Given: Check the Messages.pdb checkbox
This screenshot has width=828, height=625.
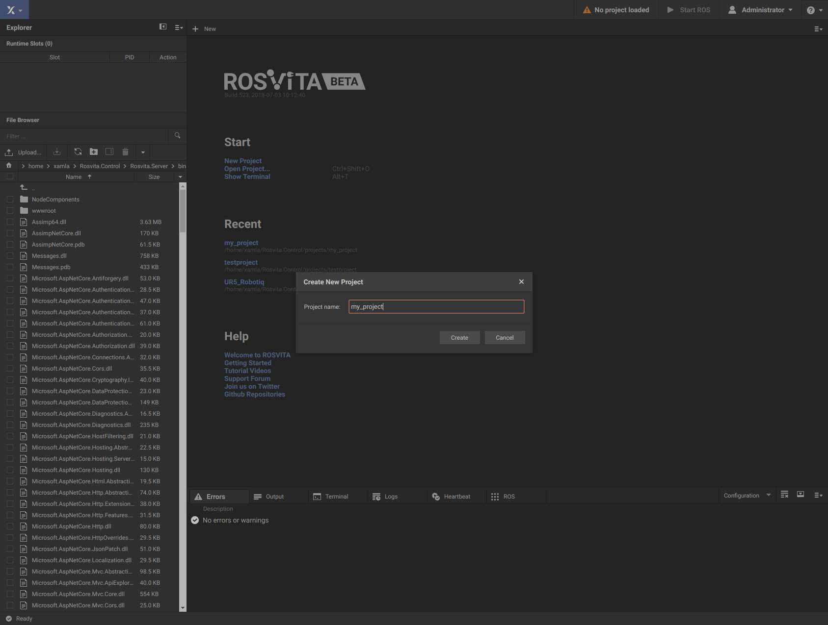Looking at the screenshot, I should coord(10,267).
